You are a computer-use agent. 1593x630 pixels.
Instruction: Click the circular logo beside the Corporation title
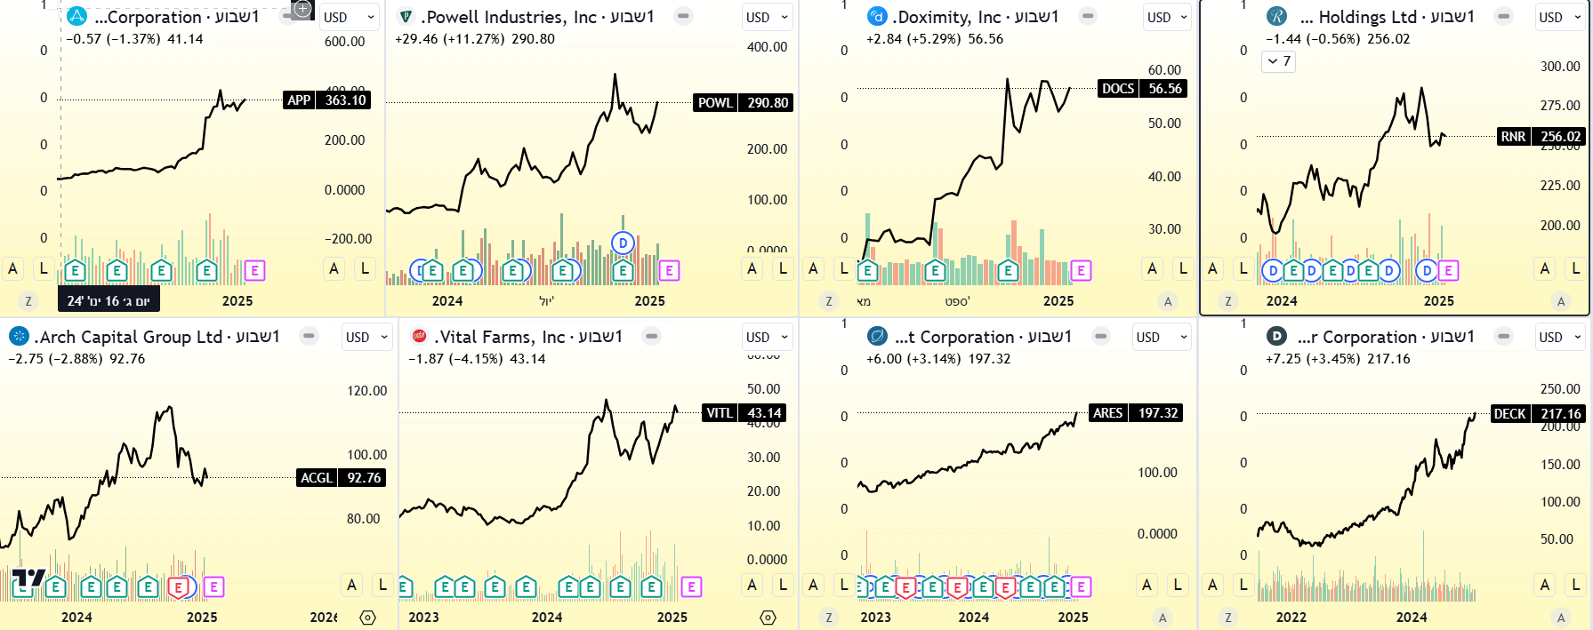[76, 15]
